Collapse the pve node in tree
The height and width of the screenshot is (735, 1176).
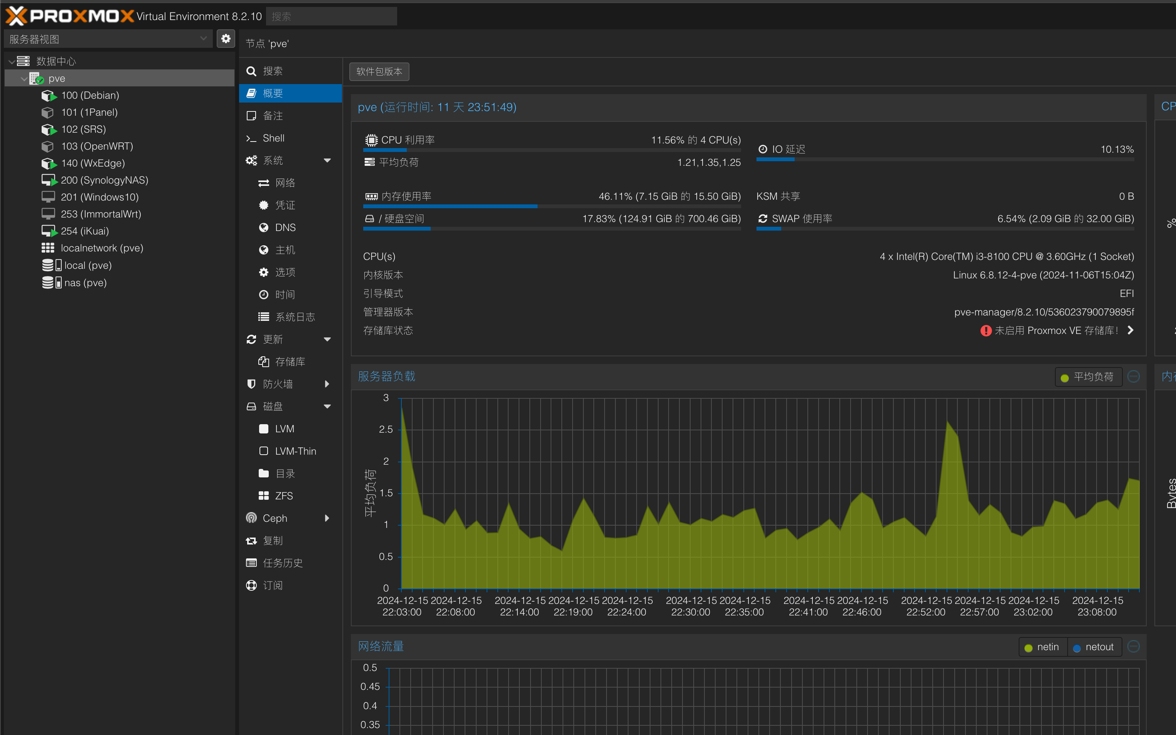click(x=23, y=78)
